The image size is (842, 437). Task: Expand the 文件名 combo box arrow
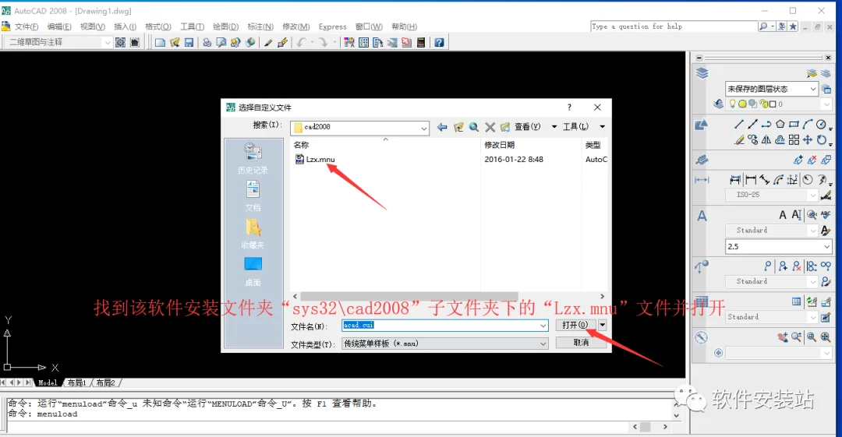click(543, 326)
